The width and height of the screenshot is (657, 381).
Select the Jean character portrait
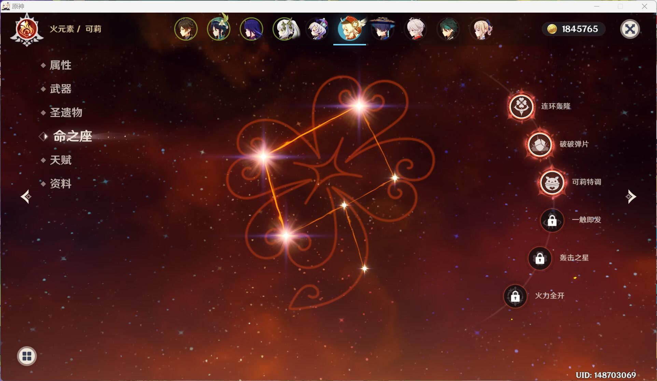coord(481,29)
